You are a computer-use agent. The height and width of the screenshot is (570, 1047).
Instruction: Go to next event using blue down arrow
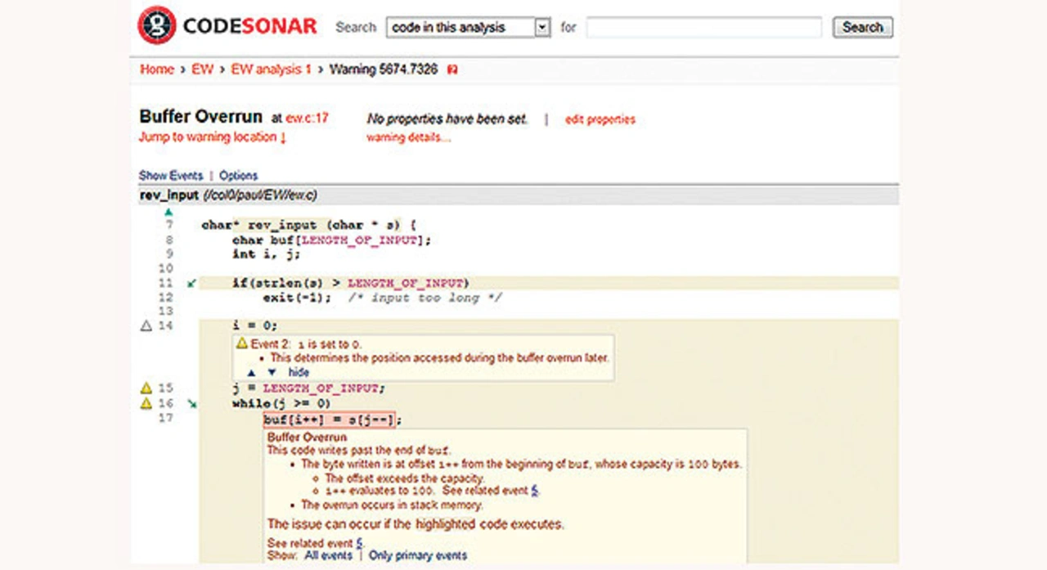[272, 372]
